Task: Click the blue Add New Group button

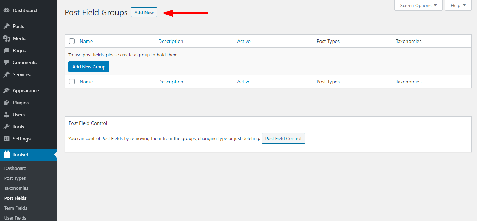Action: [x=89, y=67]
